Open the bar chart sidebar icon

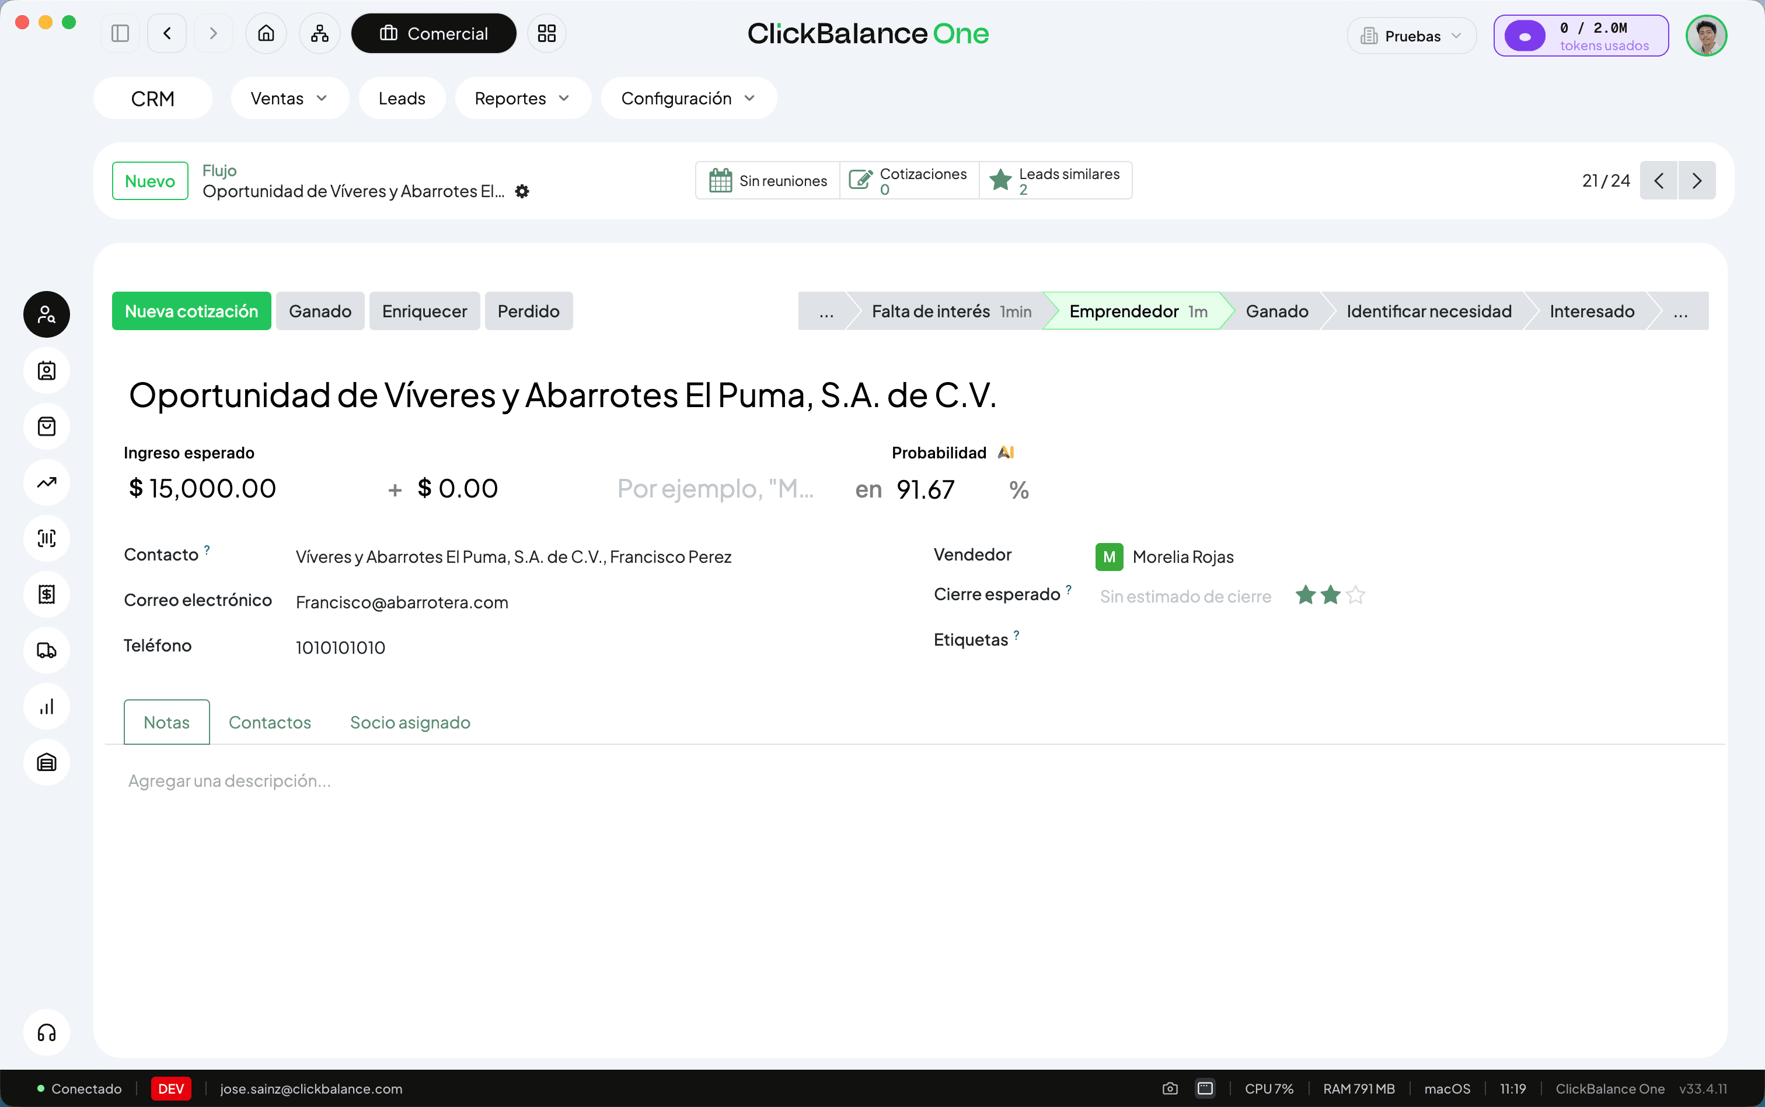tap(47, 706)
